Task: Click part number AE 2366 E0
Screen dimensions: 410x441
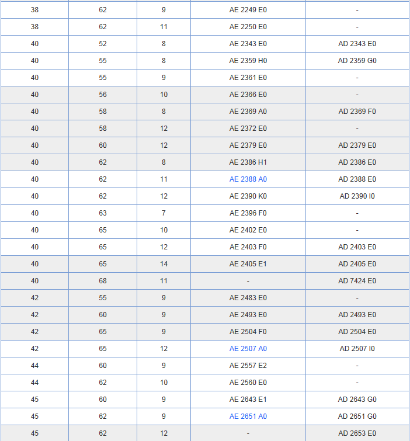Action: click(x=248, y=95)
